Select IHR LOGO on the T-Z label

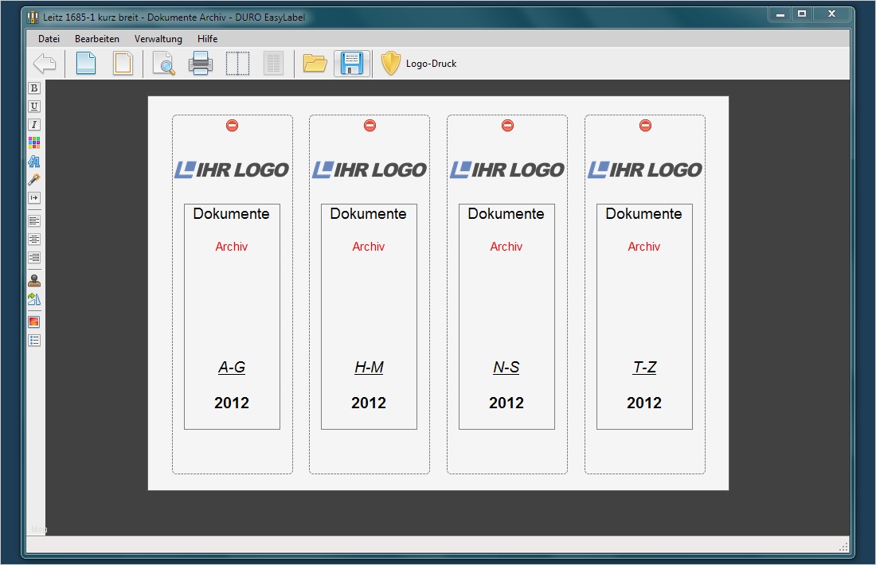[x=645, y=169]
